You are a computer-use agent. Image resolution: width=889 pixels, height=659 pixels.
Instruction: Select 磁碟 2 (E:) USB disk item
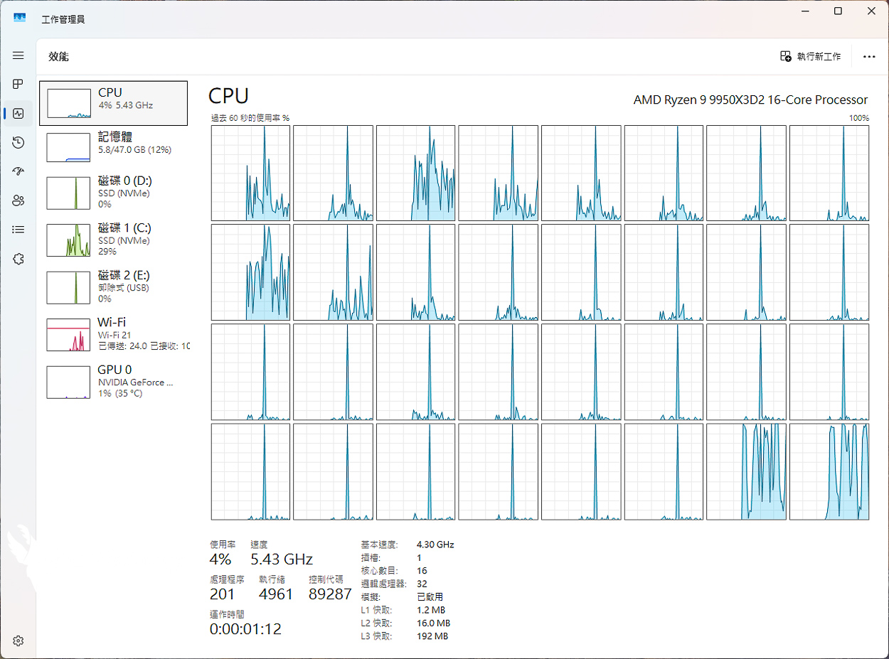click(x=114, y=286)
